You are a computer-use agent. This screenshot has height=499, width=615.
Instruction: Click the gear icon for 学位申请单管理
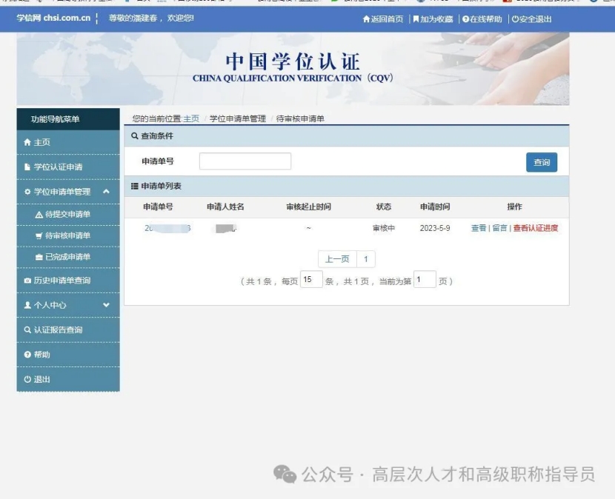point(27,192)
